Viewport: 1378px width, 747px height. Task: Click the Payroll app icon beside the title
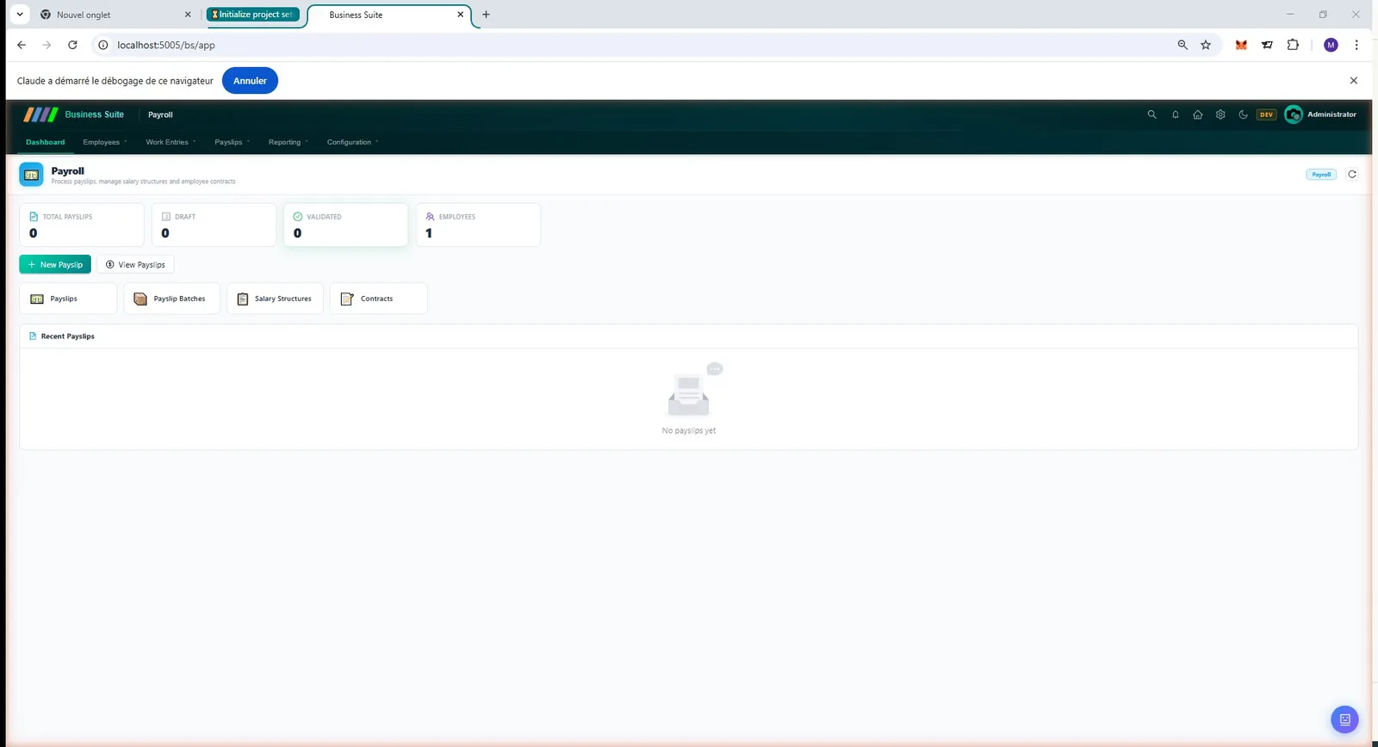point(31,175)
